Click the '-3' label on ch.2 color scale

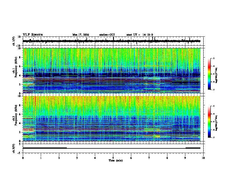tap(213, 106)
